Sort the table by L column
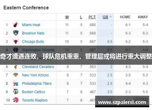Viewport: 152px width, 110px height. pyautogui.click(x=81, y=17)
